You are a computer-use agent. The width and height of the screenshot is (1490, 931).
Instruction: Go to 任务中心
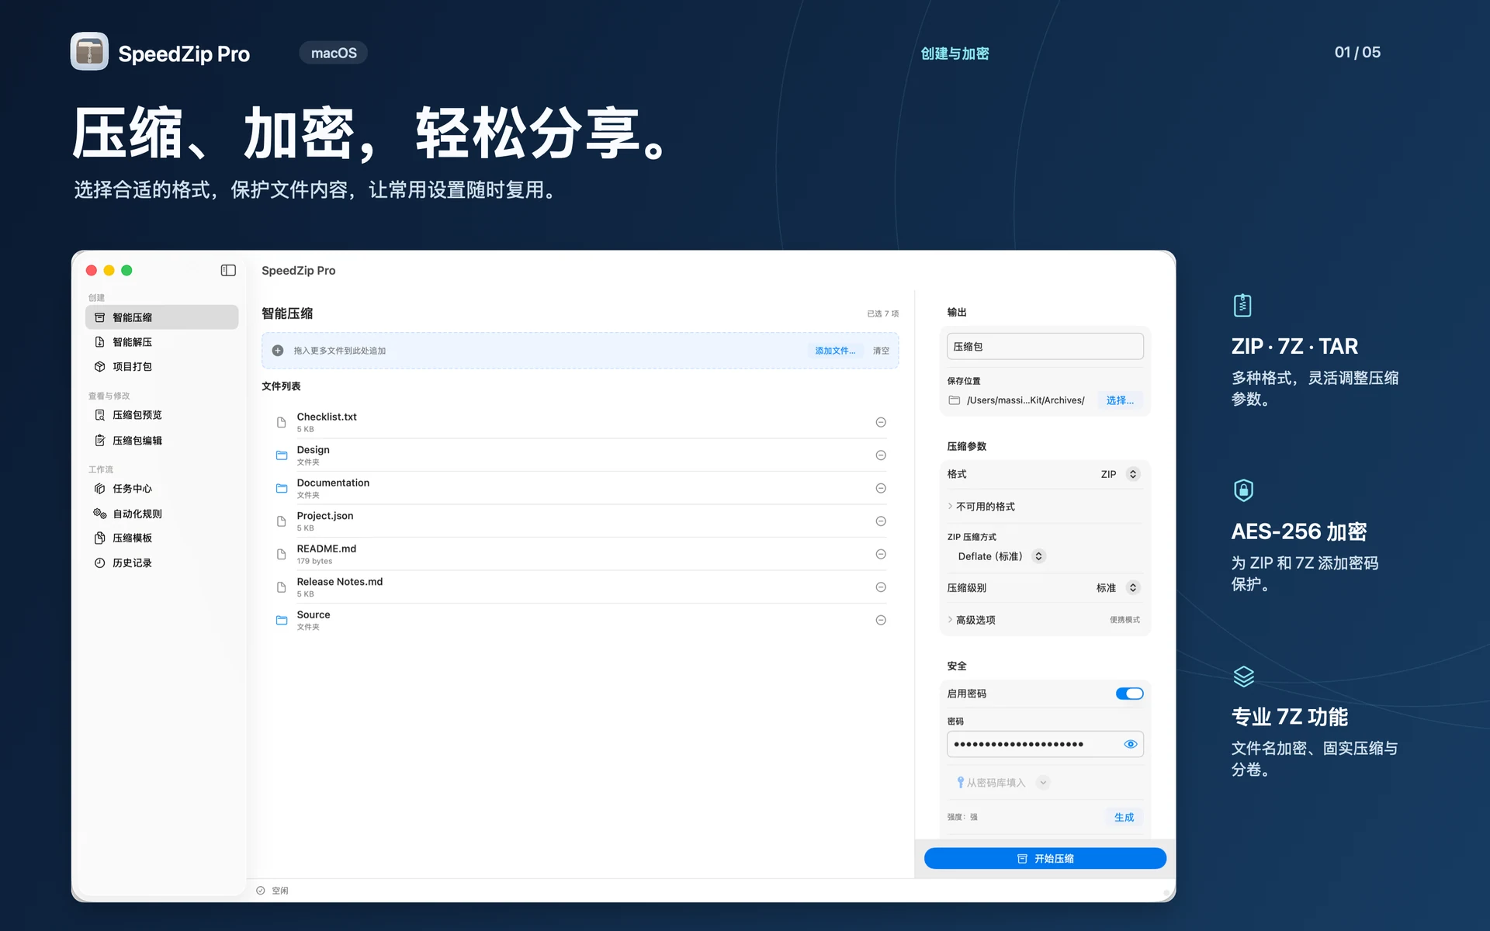[x=161, y=489]
